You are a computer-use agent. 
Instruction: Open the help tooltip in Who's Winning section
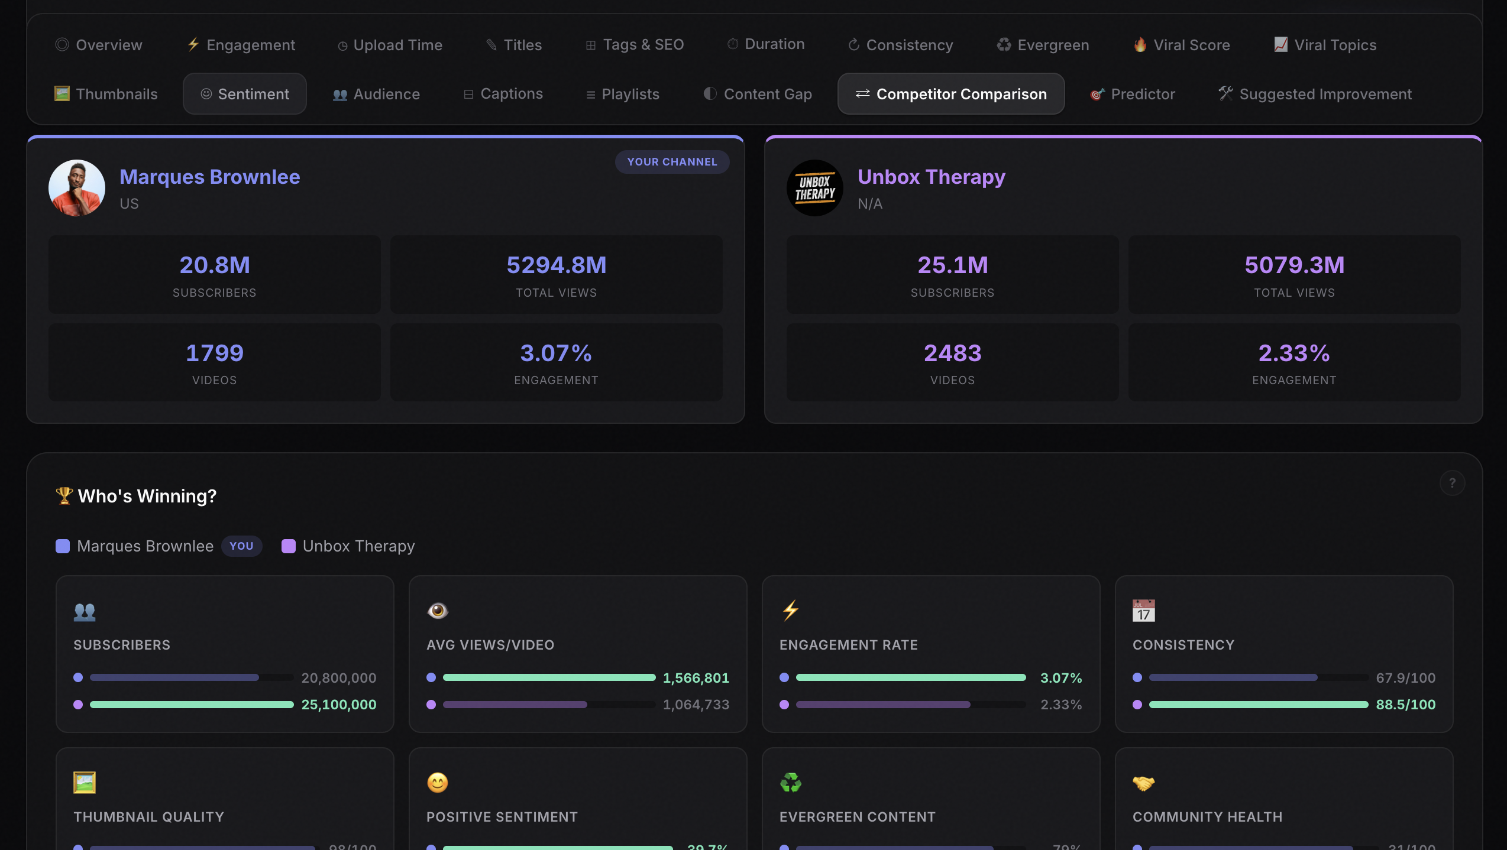(x=1453, y=482)
